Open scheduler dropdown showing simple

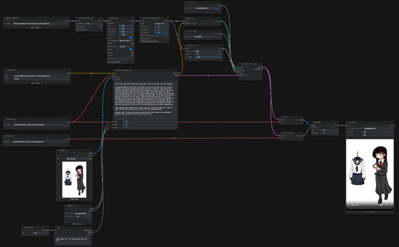tap(208, 51)
